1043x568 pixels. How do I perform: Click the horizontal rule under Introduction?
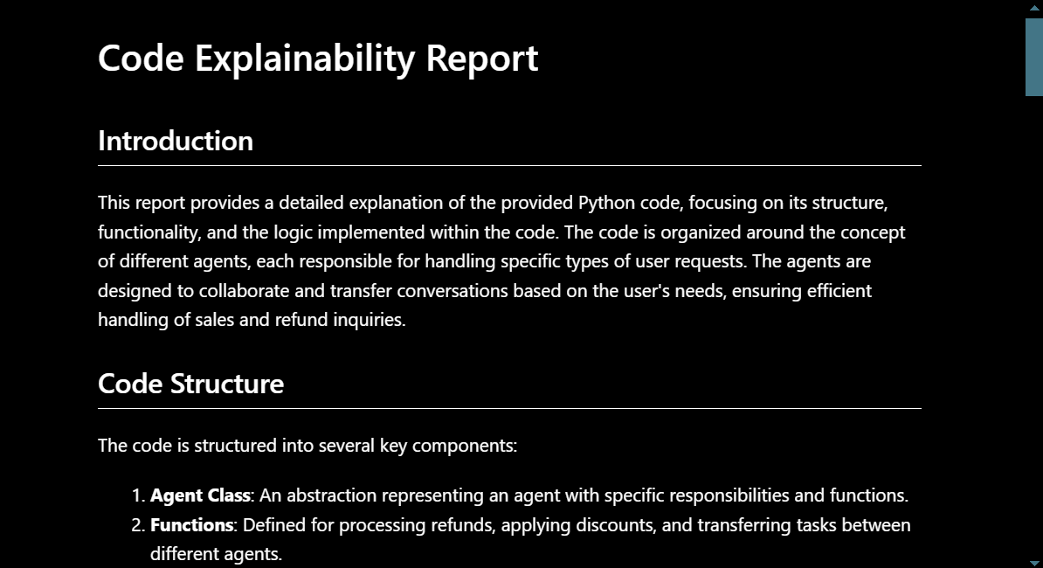[x=509, y=164]
